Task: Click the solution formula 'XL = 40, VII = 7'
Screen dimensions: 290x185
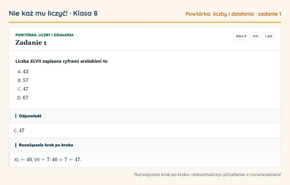Action: click(32, 160)
